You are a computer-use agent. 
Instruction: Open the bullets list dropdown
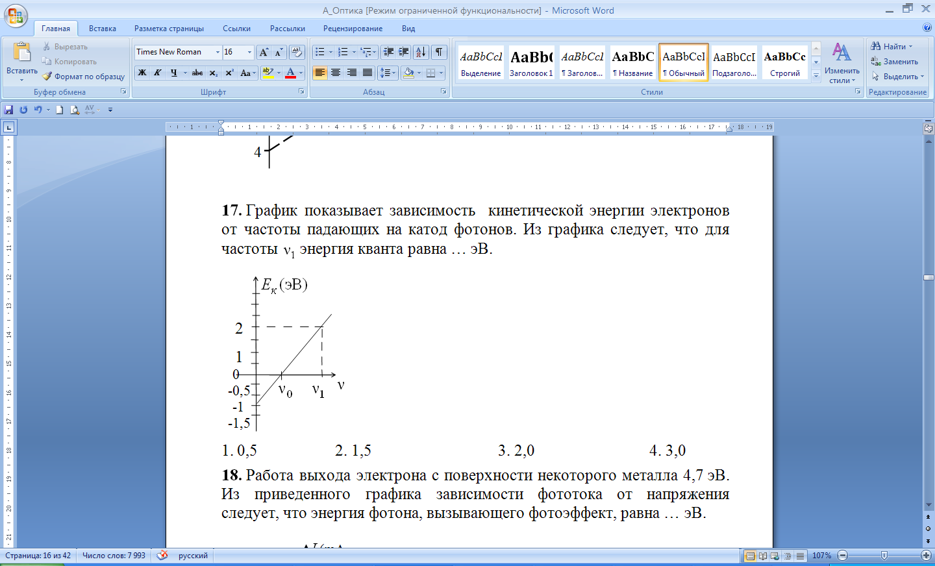pyautogui.click(x=330, y=52)
